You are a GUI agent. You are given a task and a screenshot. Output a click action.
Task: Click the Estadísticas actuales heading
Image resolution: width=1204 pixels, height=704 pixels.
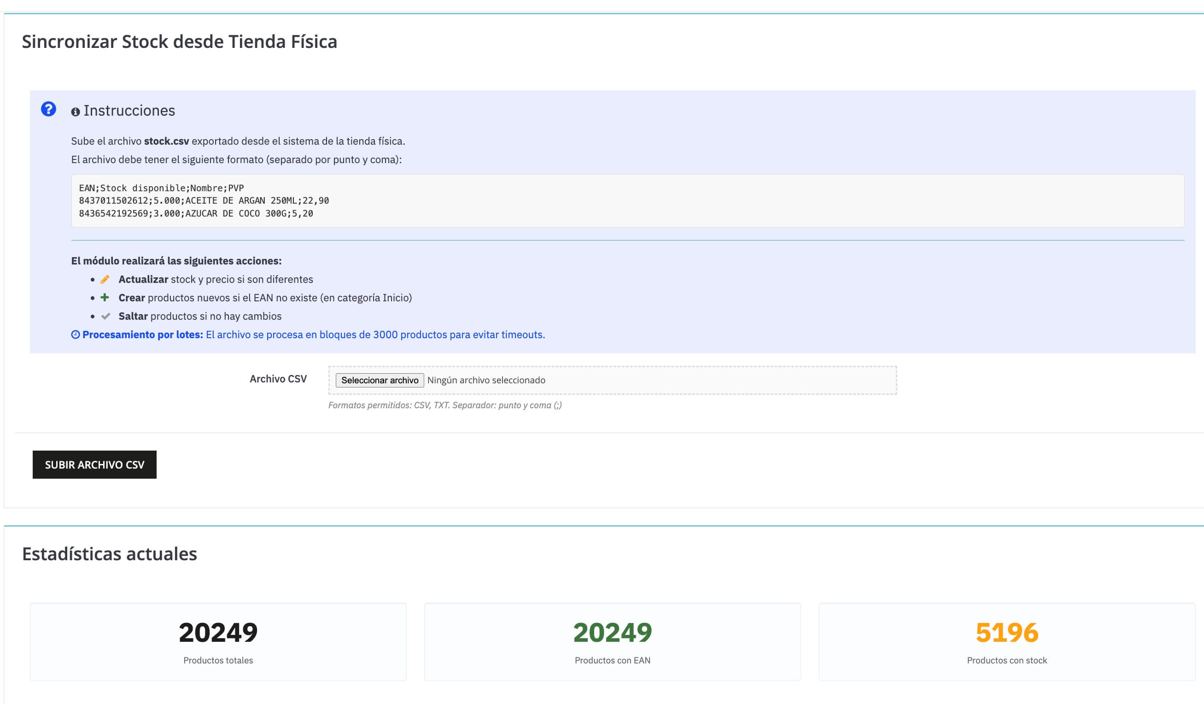(110, 553)
